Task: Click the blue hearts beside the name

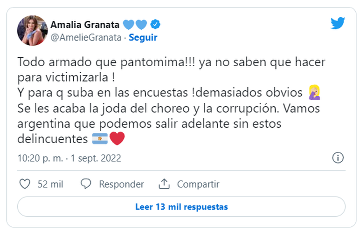Action: click(x=135, y=24)
